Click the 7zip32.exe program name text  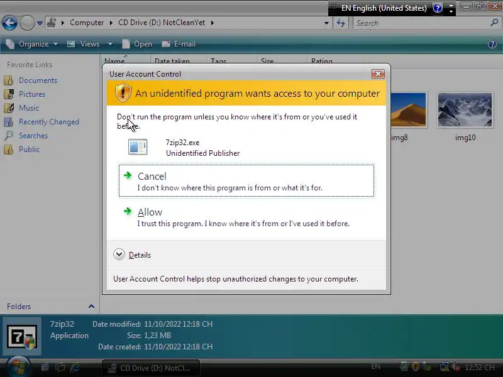[x=182, y=143]
